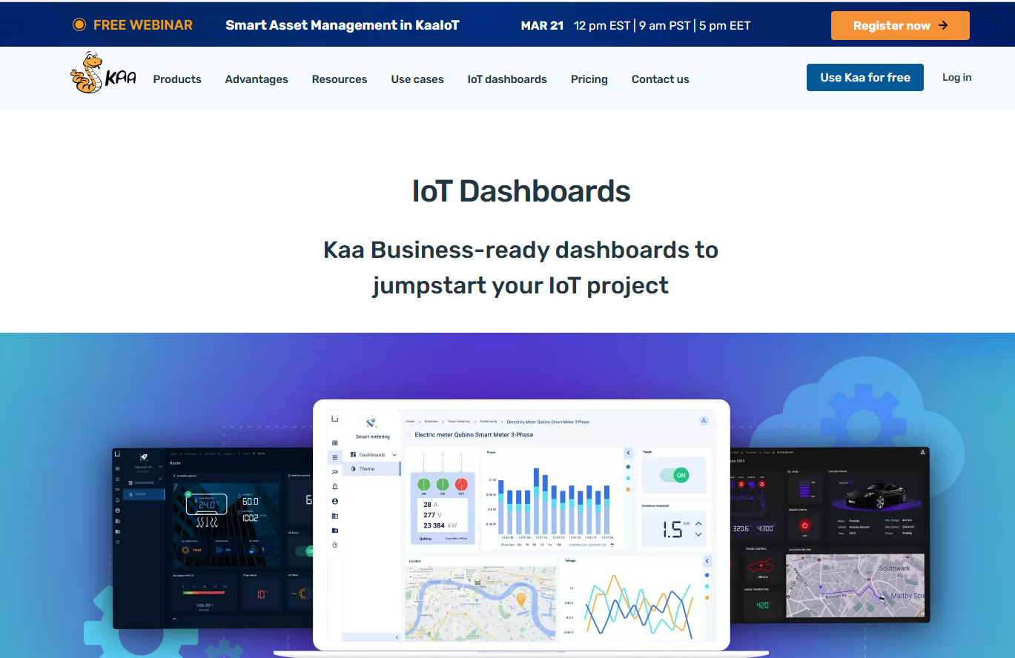Click the 23 384 kW reading
Screen dimensions: 1015x658
point(440,525)
